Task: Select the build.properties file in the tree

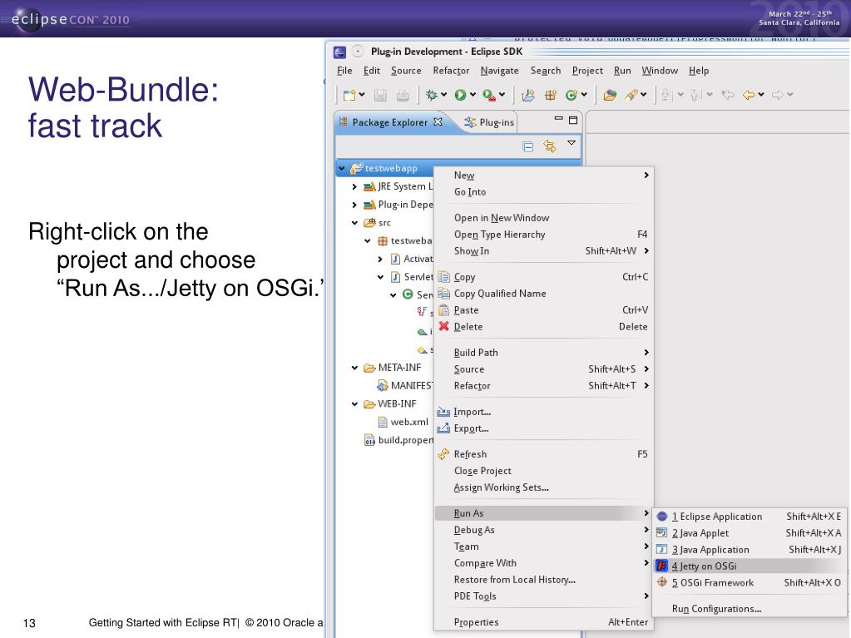Action: tap(399, 440)
